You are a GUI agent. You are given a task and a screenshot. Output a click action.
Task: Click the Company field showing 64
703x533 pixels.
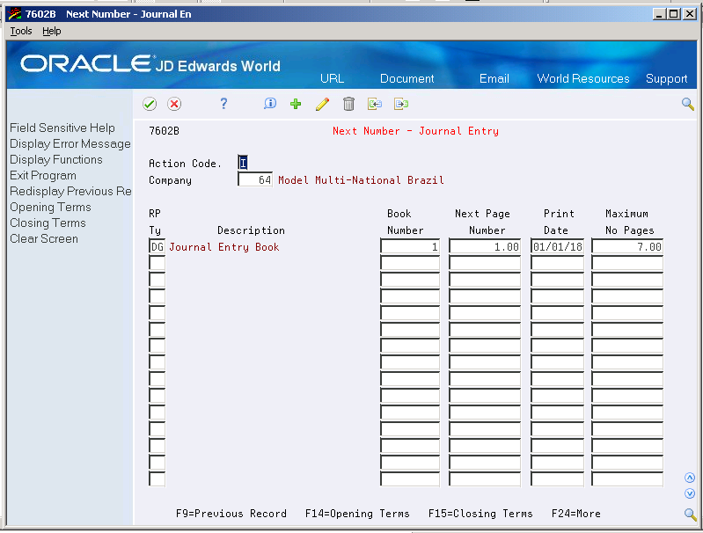pos(254,179)
